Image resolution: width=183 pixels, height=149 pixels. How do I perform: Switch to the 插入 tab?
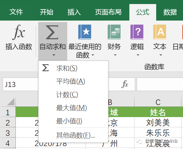click(74, 12)
